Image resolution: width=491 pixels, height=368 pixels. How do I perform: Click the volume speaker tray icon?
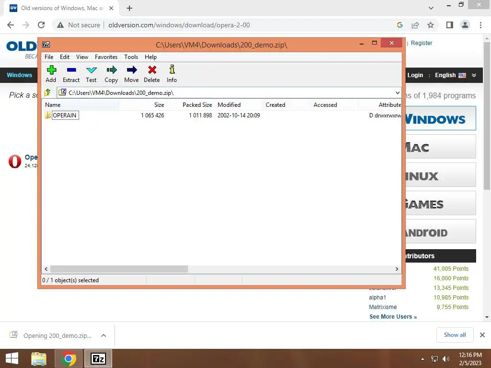point(446,359)
